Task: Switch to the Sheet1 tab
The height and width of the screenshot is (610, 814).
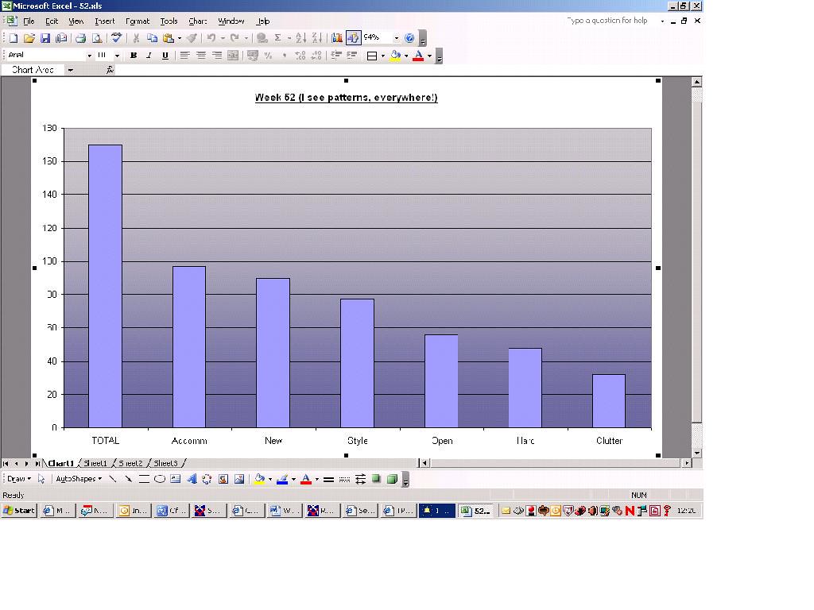Action: click(95, 463)
